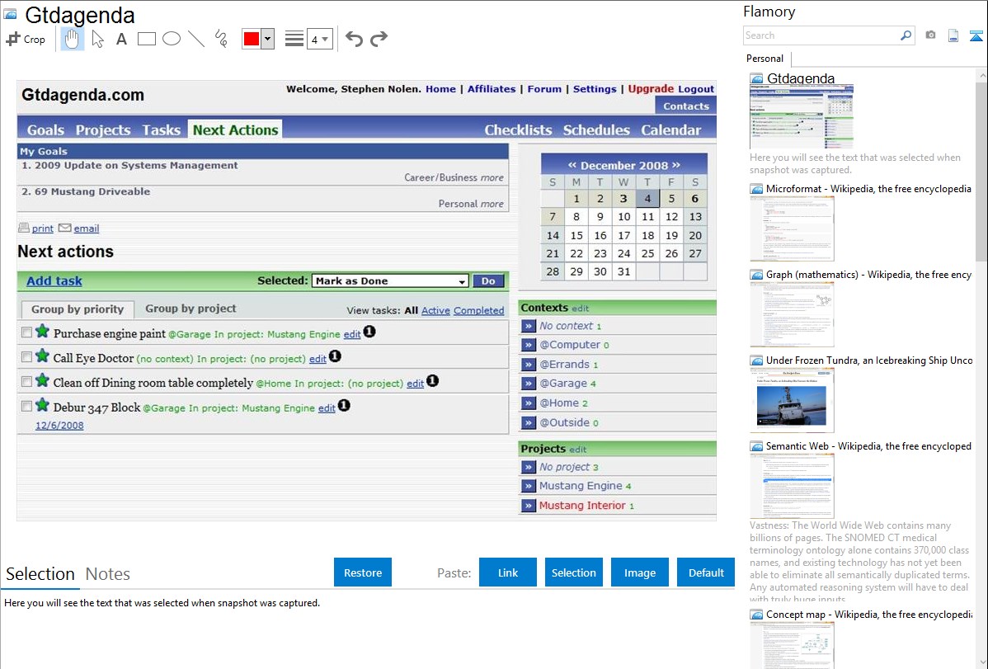Open the Calendar tab
Image resolution: width=988 pixels, height=669 pixels.
[x=670, y=130]
